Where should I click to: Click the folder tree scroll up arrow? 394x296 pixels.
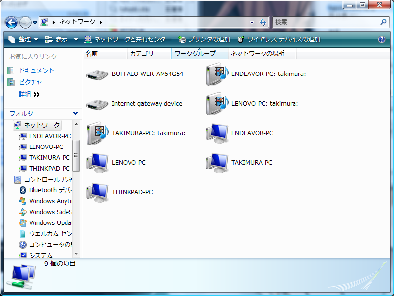click(x=76, y=124)
